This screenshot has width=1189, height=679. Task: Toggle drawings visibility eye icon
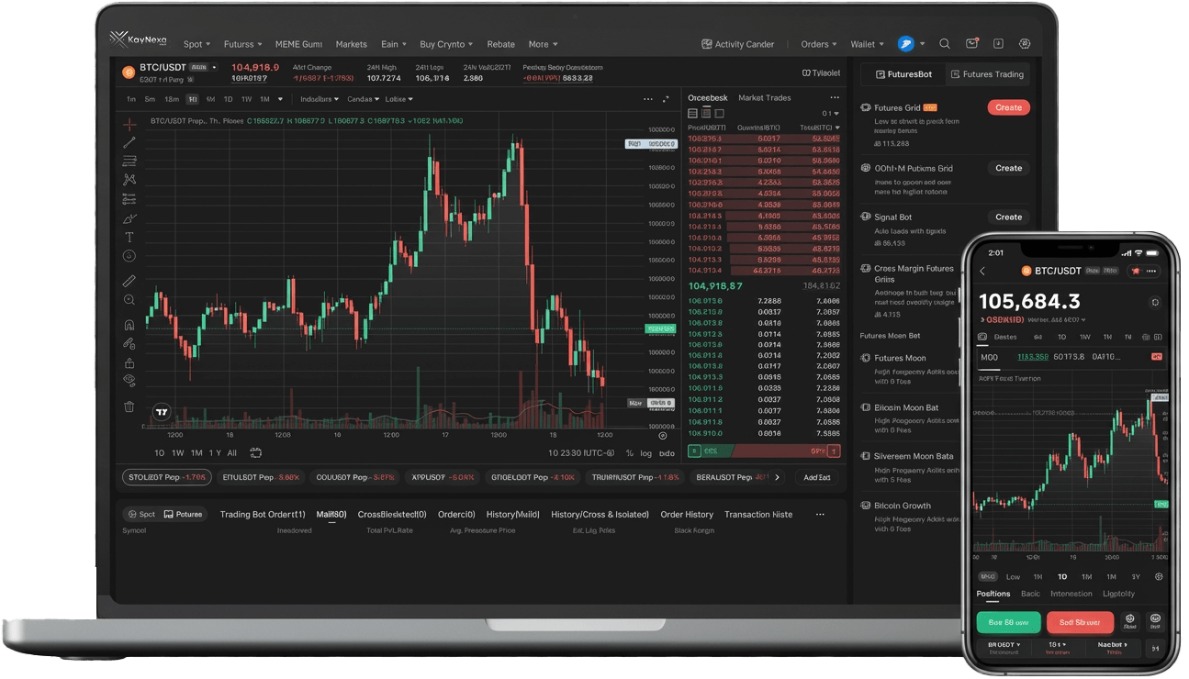[129, 380]
